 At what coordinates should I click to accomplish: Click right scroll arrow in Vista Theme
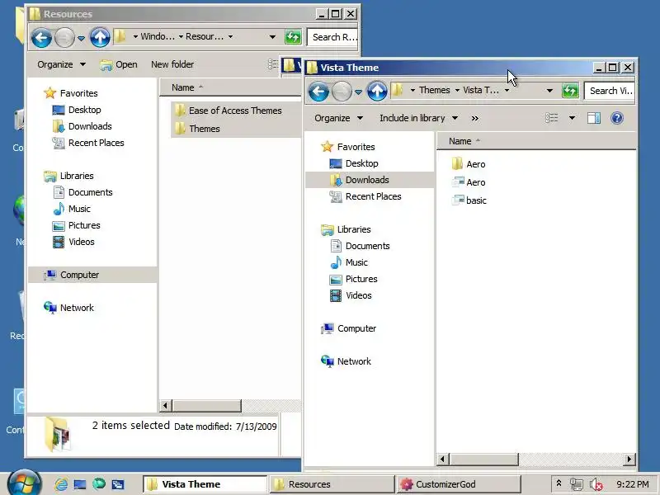tap(629, 460)
